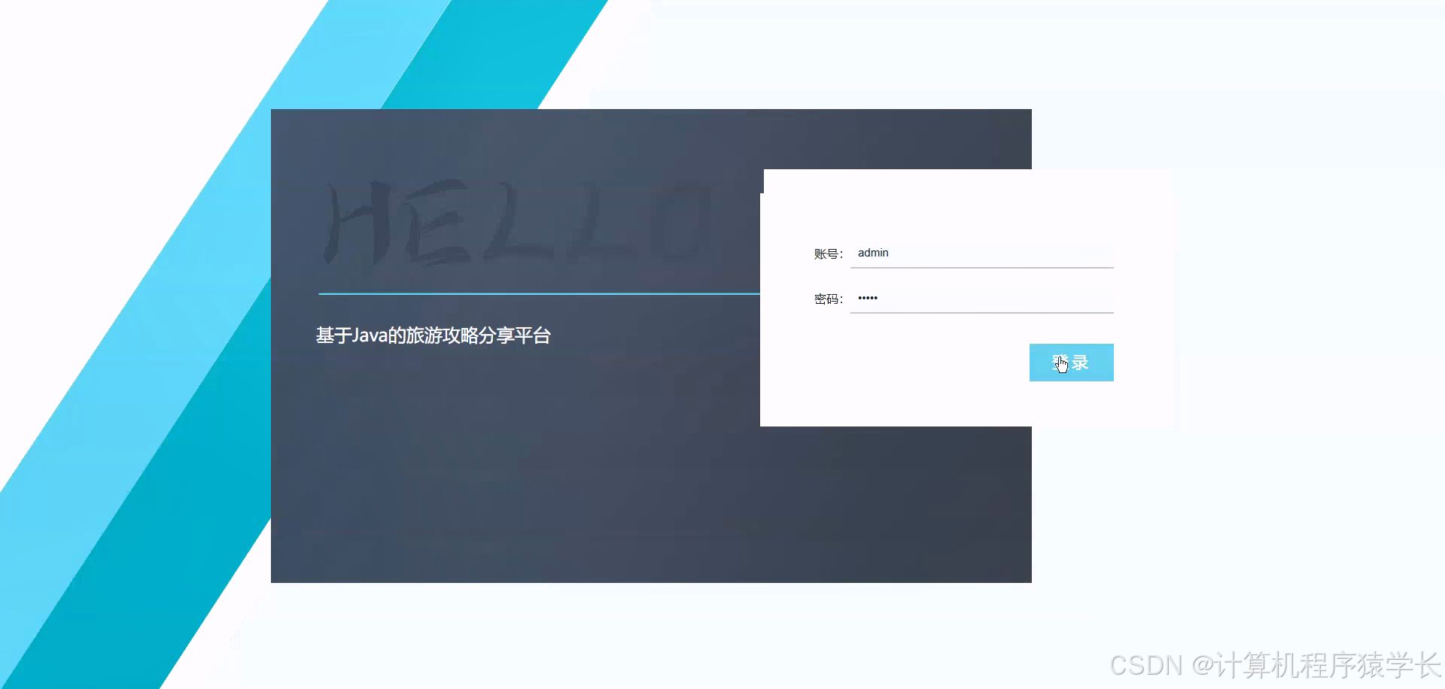Click the 密码 label text
This screenshot has width=1445, height=689.
click(829, 299)
